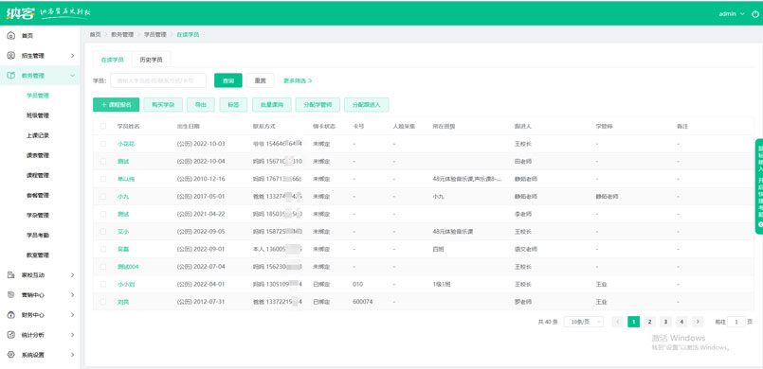Open the admin user dropdown
The image size is (763, 369).
(x=732, y=13)
